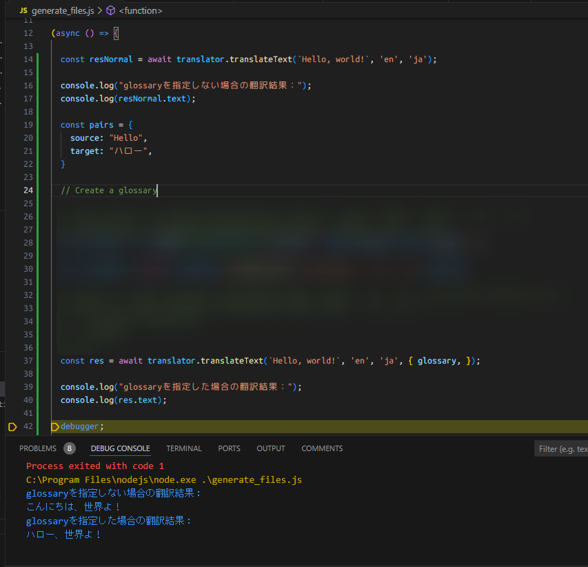Select the DEBUG CONSOLE tab

click(x=120, y=448)
